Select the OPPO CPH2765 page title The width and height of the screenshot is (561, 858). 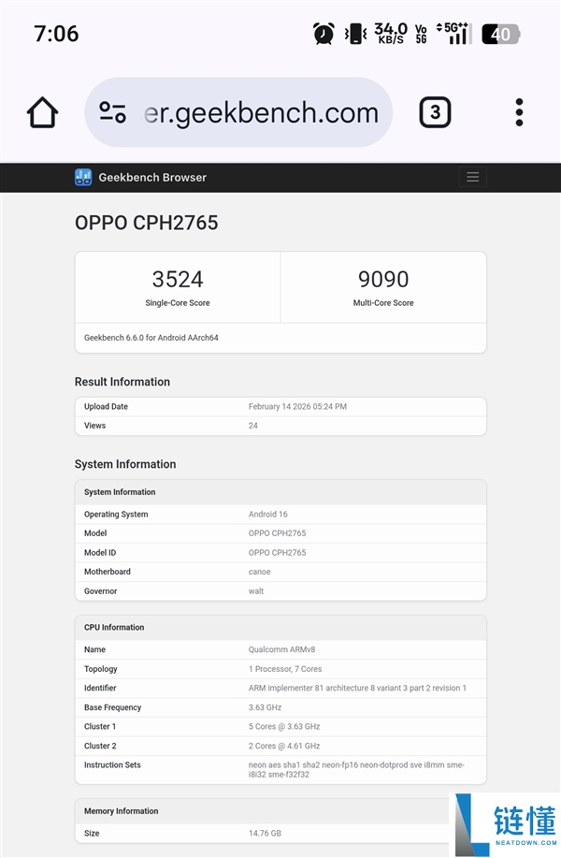(x=147, y=223)
